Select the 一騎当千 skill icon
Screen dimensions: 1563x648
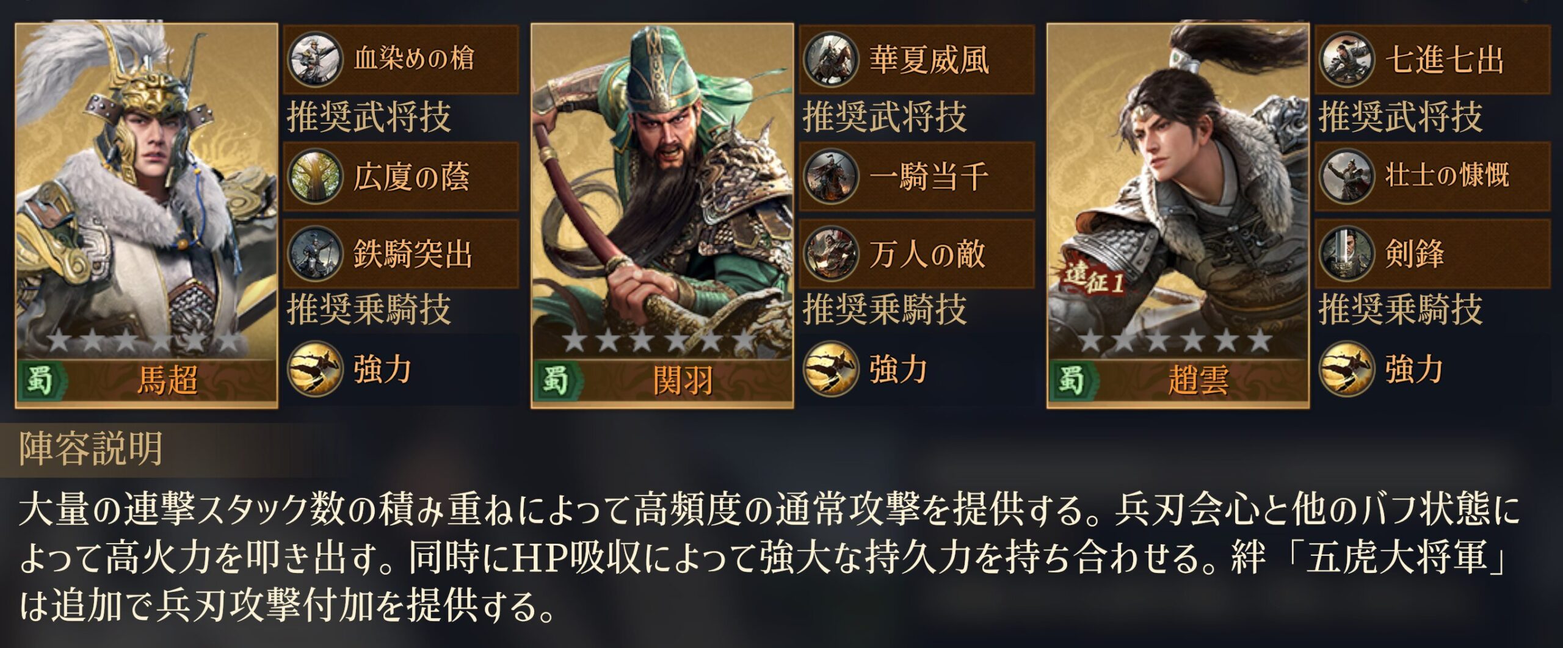(x=830, y=176)
